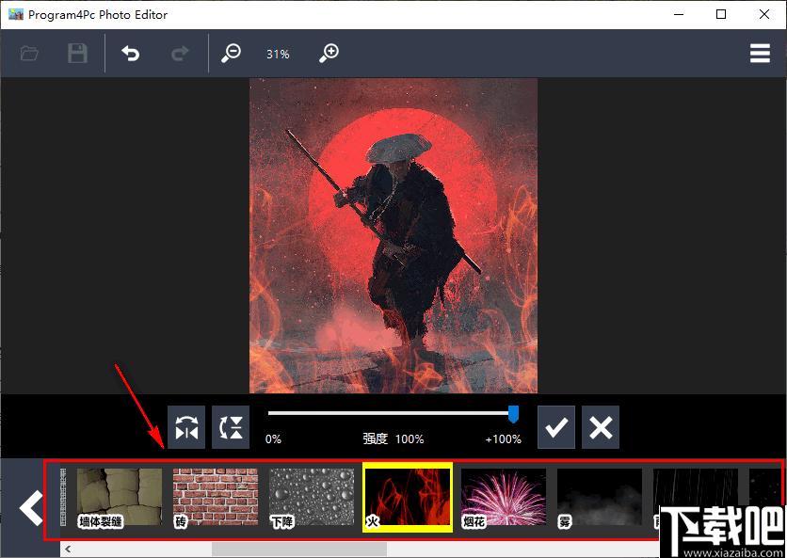Viewport: 787px width, 558px height.
Task: Undo the last edit
Action: pos(131,54)
